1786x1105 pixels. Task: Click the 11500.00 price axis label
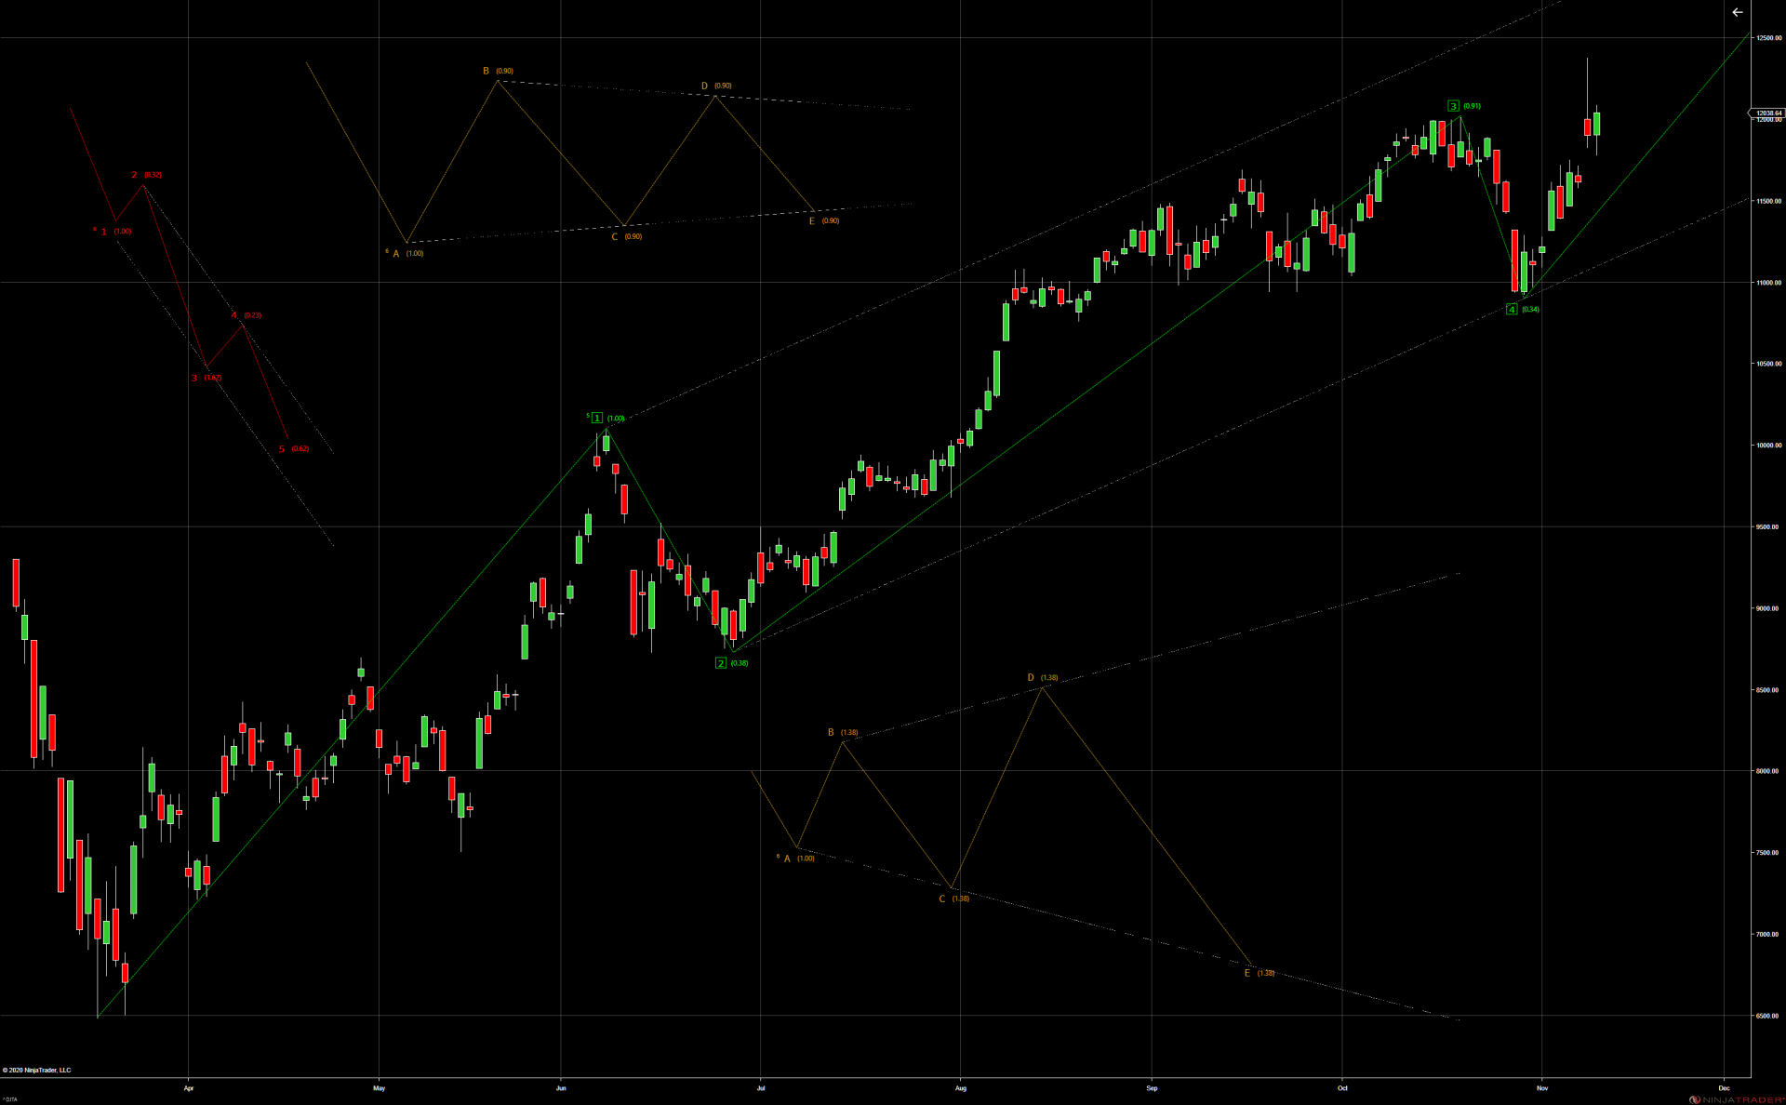coord(1768,201)
